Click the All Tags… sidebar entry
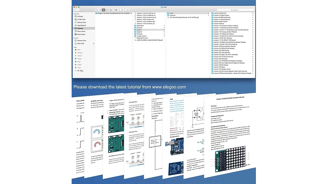The image size is (328, 184). pyautogui.click(x=82, y=71)
